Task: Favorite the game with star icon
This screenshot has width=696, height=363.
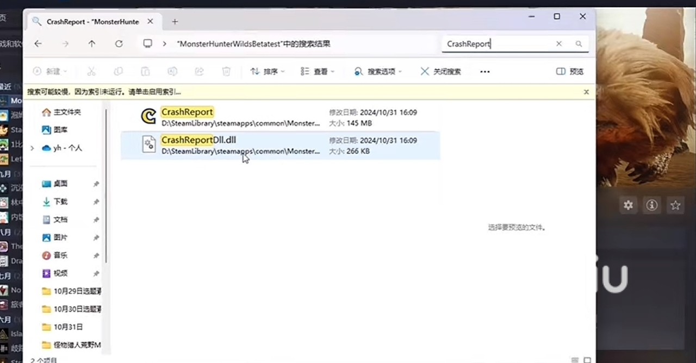Action: [675, 205]
